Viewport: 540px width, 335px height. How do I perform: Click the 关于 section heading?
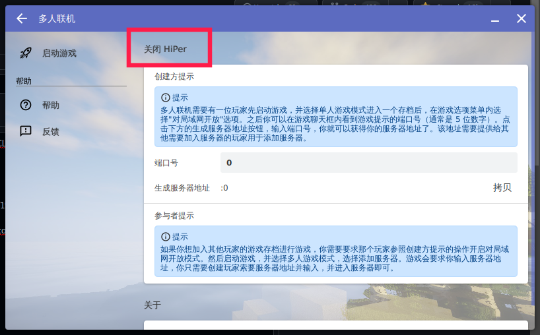pyautogui.click(x=152, y=305)
